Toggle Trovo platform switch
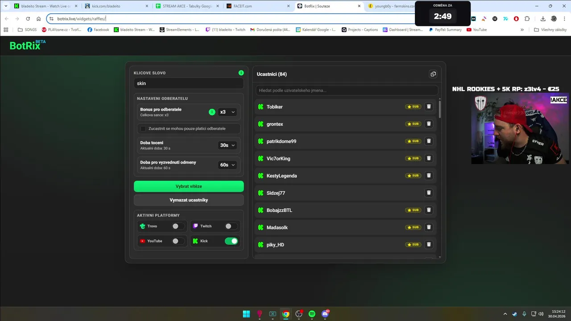Viewport: 571px width, 321px height. click(x=178, y=226)
